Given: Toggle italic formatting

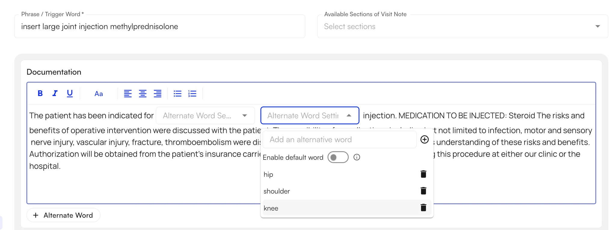Looking at the screenshot, I should click(x=55, y=93).
